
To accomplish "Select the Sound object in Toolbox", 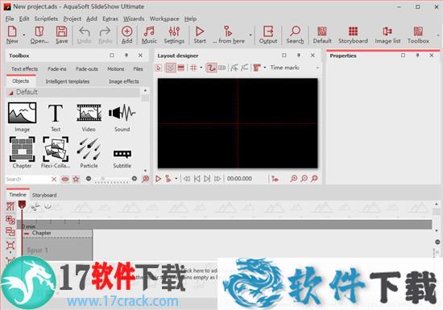I will [122, 118].
